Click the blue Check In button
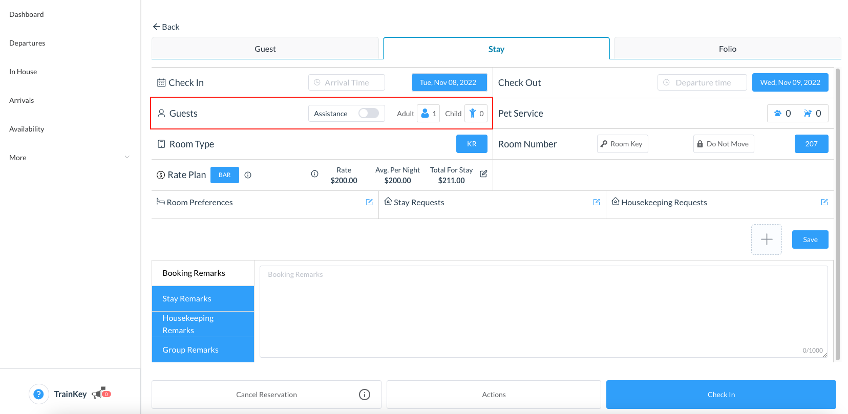The image size is (848, 414). [x=721, y=395]
